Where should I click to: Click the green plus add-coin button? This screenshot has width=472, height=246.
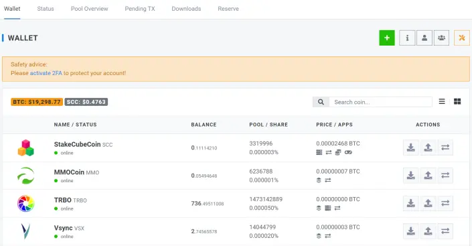[387, 38]
